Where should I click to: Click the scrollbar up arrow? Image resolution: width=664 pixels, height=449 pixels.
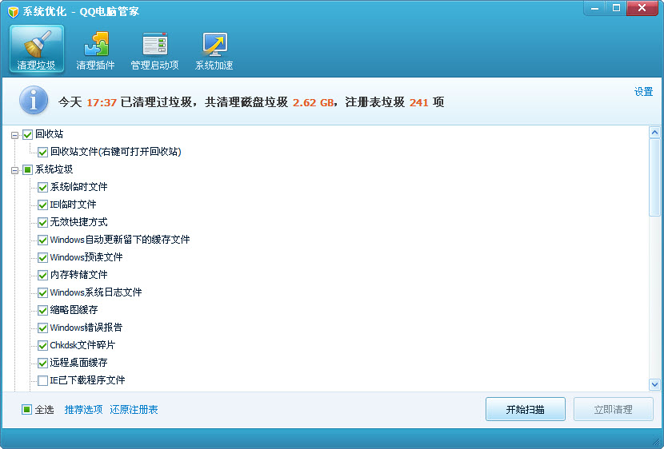click(654, 133)
